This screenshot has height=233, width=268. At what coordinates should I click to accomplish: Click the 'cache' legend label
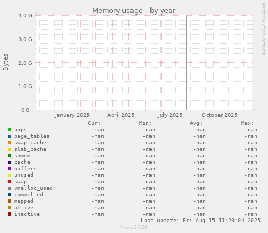click(22, 162)
